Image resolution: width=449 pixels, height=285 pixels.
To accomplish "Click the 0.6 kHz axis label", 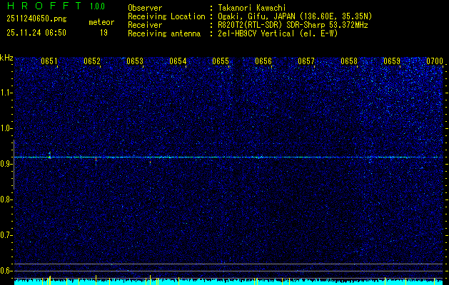I will [6, 271].
